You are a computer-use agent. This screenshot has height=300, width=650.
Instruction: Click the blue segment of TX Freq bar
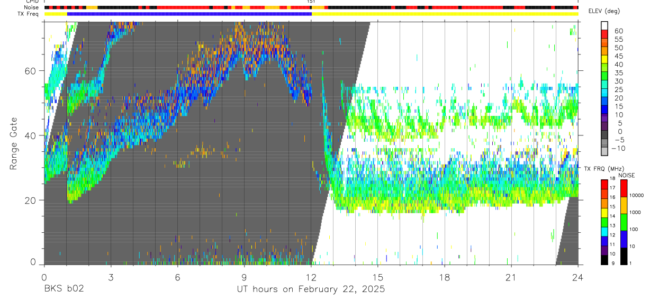pos(189,14)
